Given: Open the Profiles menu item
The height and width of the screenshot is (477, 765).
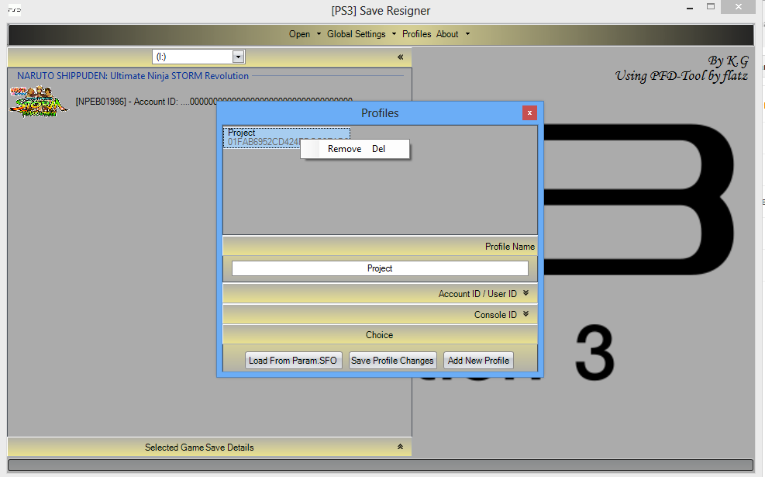Looking at the screenshot, I should 417,34.
